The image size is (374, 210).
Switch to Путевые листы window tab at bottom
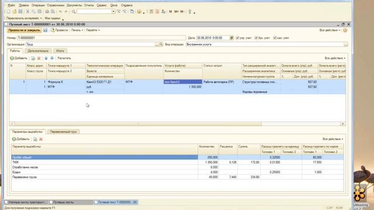tap(71, 202)
